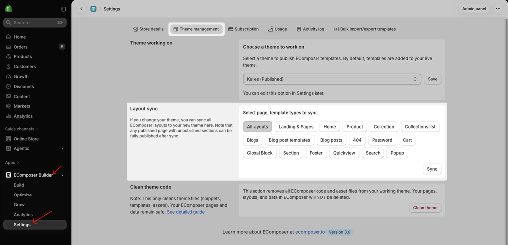Click the Discounts icon
The height and width of the screenshot is (245, 508).
(x=9, y=86)
